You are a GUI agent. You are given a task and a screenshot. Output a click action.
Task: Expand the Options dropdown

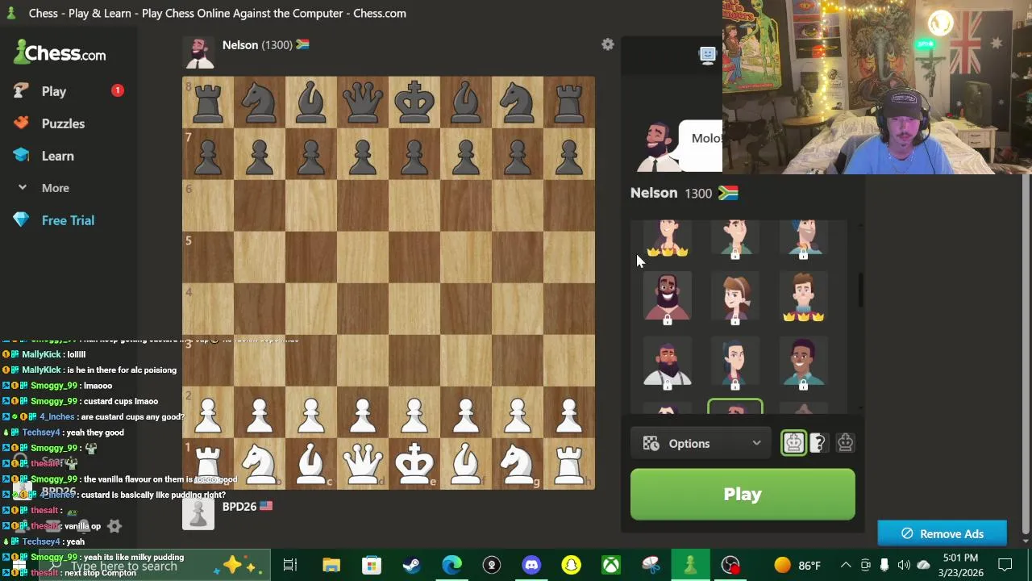pyautogui.click(x=701, y=443)
